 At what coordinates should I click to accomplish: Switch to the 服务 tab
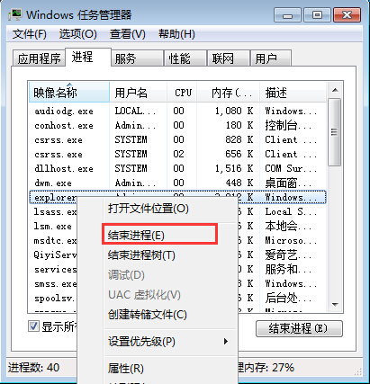click(138, 58)
